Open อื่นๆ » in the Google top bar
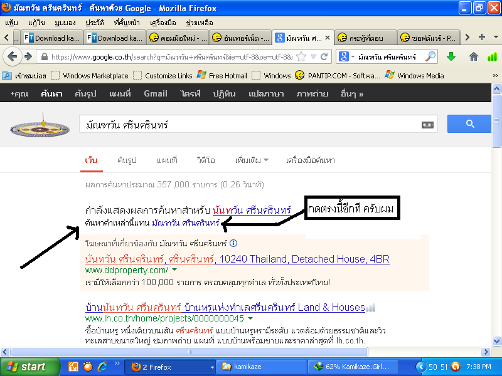 352,93
